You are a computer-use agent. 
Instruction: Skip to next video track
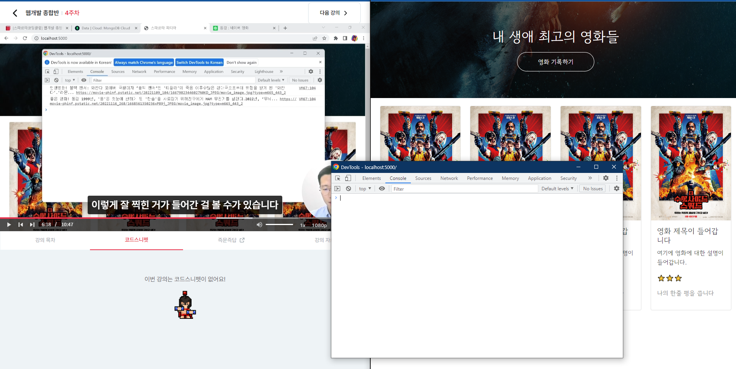pos(32,225)
